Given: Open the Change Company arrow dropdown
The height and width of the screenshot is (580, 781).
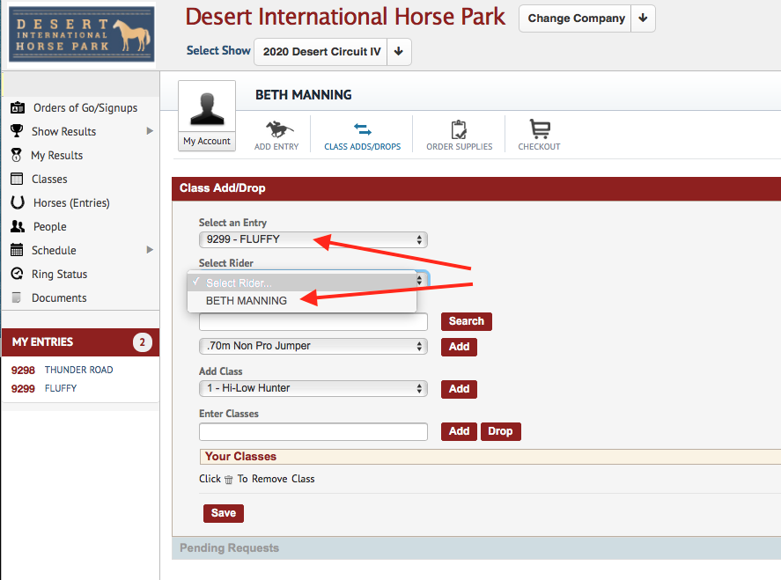Looking at the screenshot, I should (x=643, y=18).
